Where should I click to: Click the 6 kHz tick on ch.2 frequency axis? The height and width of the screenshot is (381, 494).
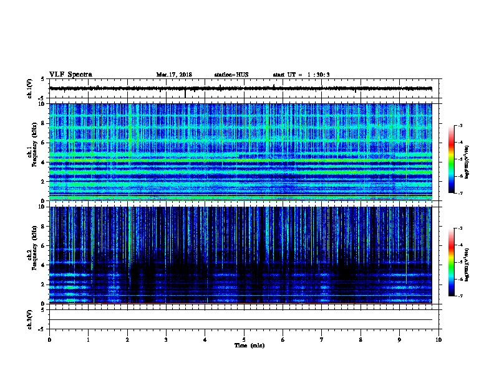43,246
